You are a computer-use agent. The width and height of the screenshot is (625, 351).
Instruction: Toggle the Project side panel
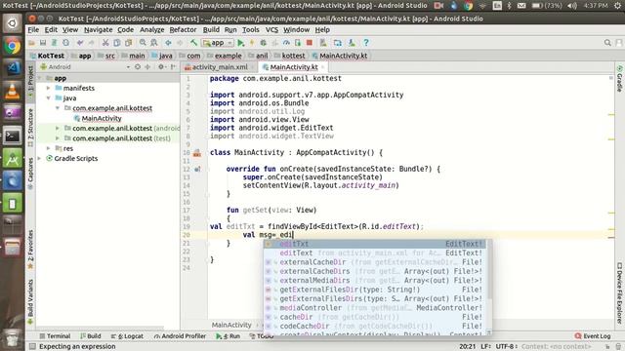(30, 82)
